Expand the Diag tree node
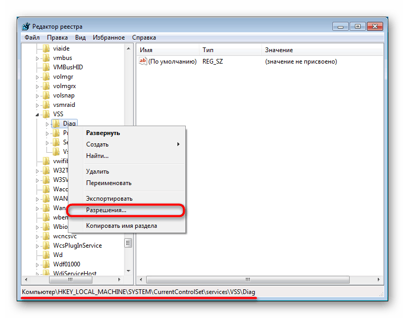 (x=47, y=124)
